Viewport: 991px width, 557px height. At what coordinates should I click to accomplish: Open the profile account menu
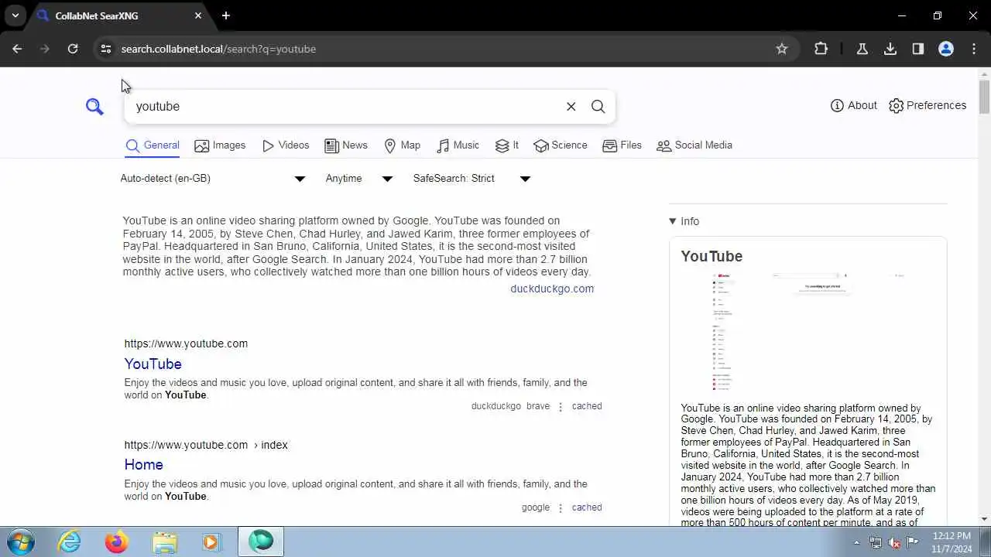coord(946,49)
